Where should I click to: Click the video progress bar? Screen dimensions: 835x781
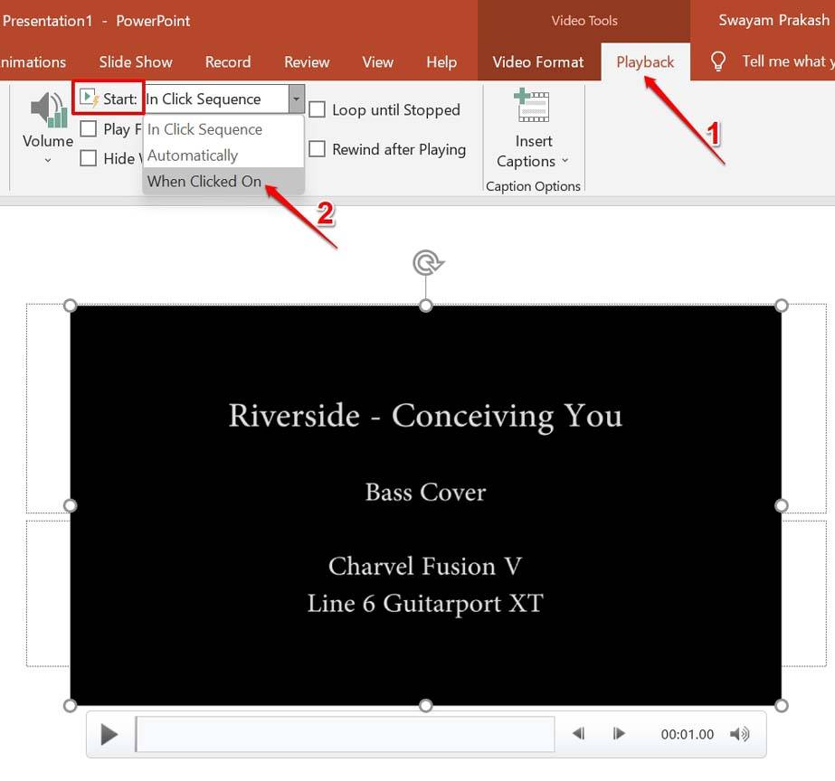click(x=344, y=734)
